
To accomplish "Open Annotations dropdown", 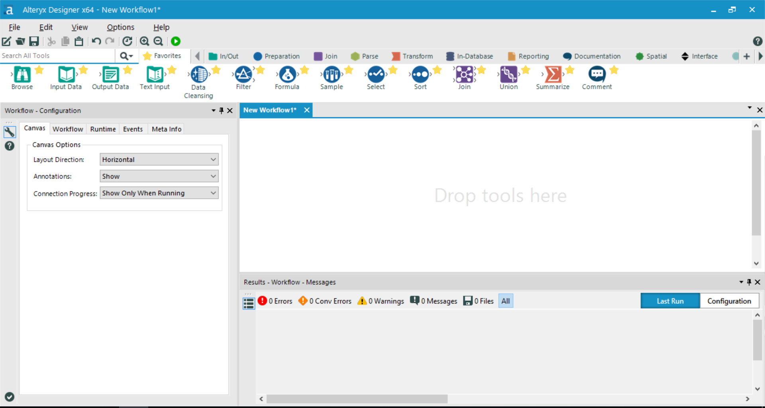I will click(x=159, y=176).
